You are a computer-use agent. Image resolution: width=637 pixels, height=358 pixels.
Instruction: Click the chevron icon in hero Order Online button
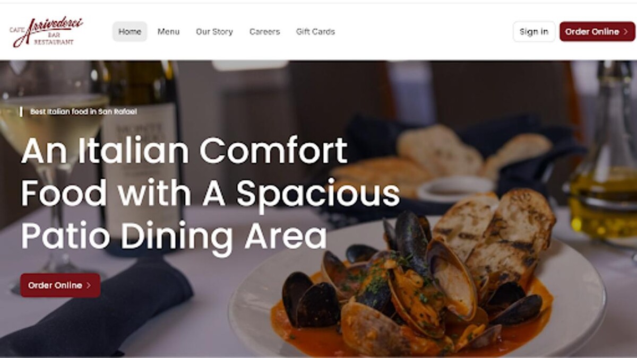pos(89,285)
